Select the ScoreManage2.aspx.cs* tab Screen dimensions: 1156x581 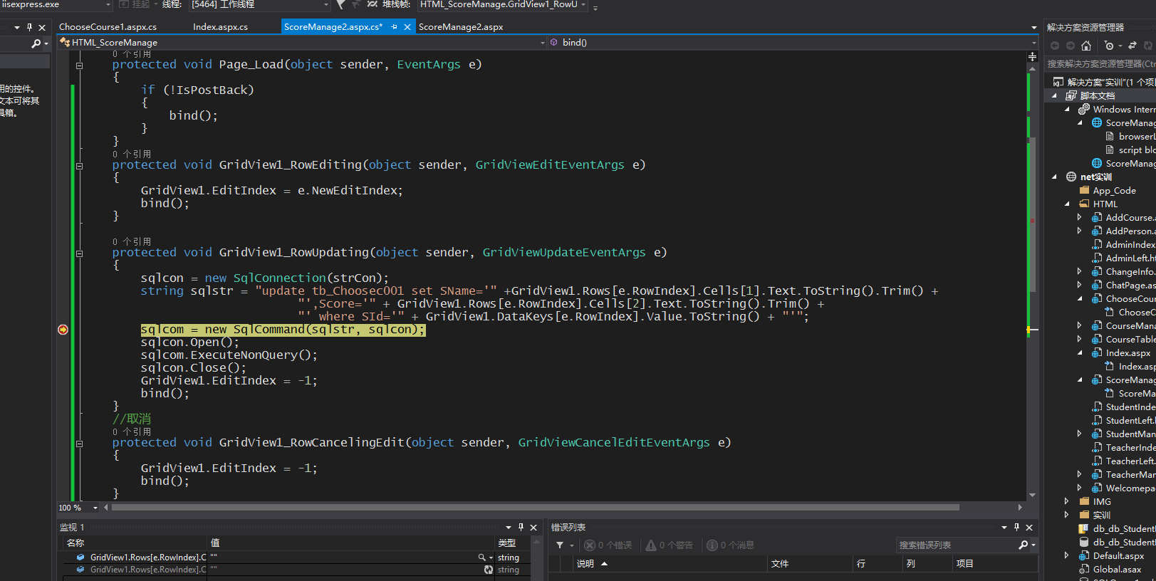pyautogui.click(x=333, y=27)
